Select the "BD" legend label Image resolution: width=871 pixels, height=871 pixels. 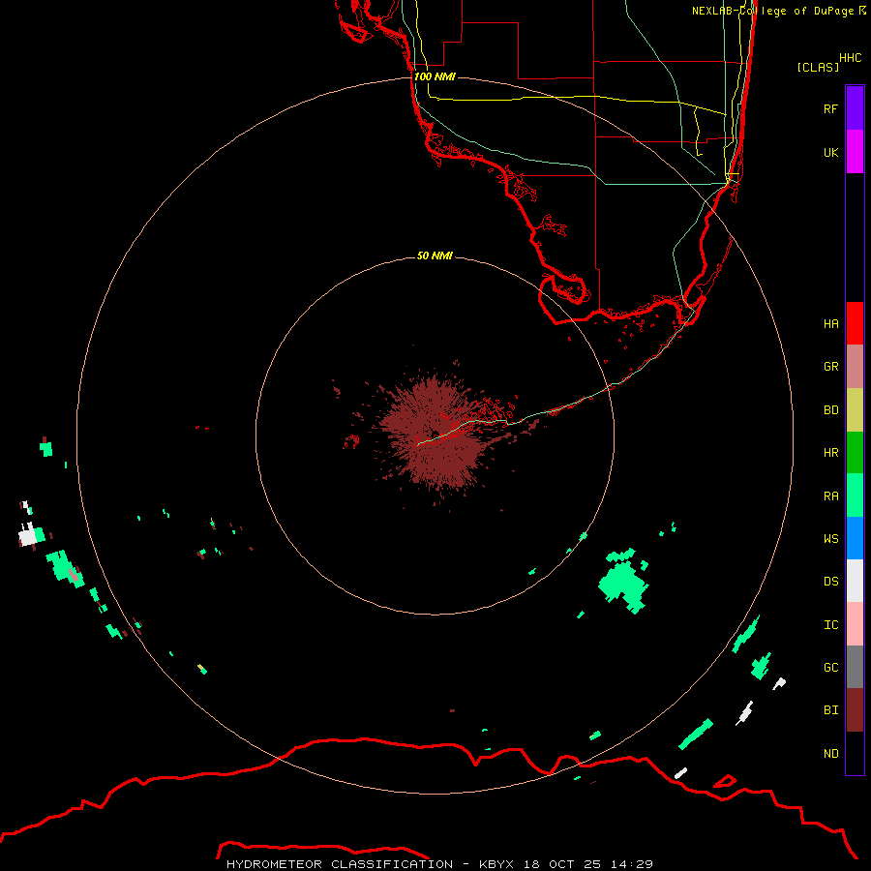coord(830,410)
